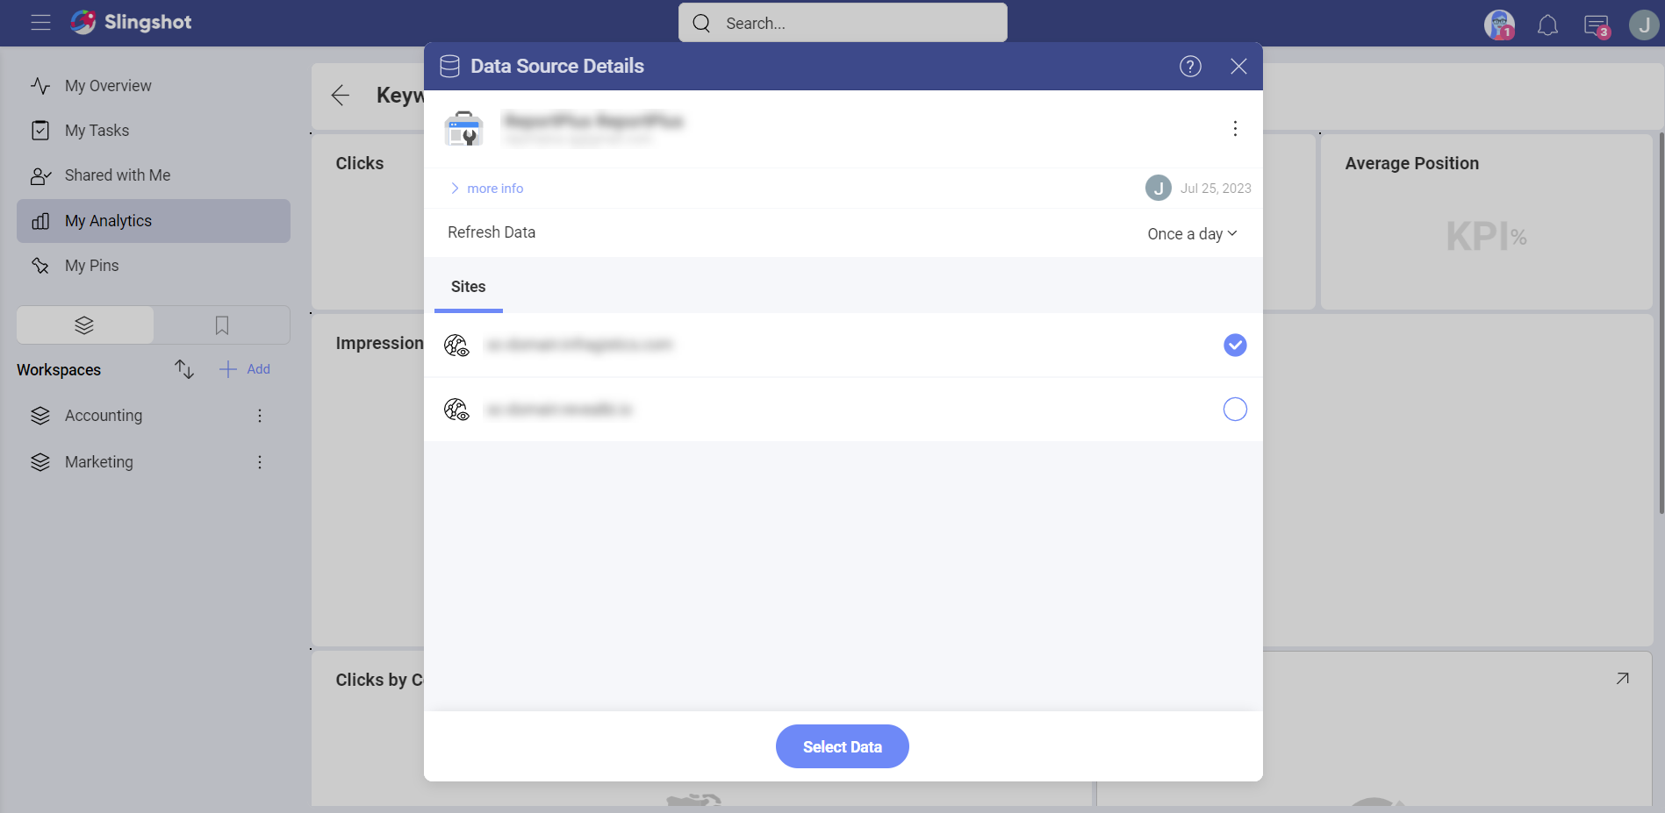
Task: Open the J user profile avatar
Action: click(1643, 25)
